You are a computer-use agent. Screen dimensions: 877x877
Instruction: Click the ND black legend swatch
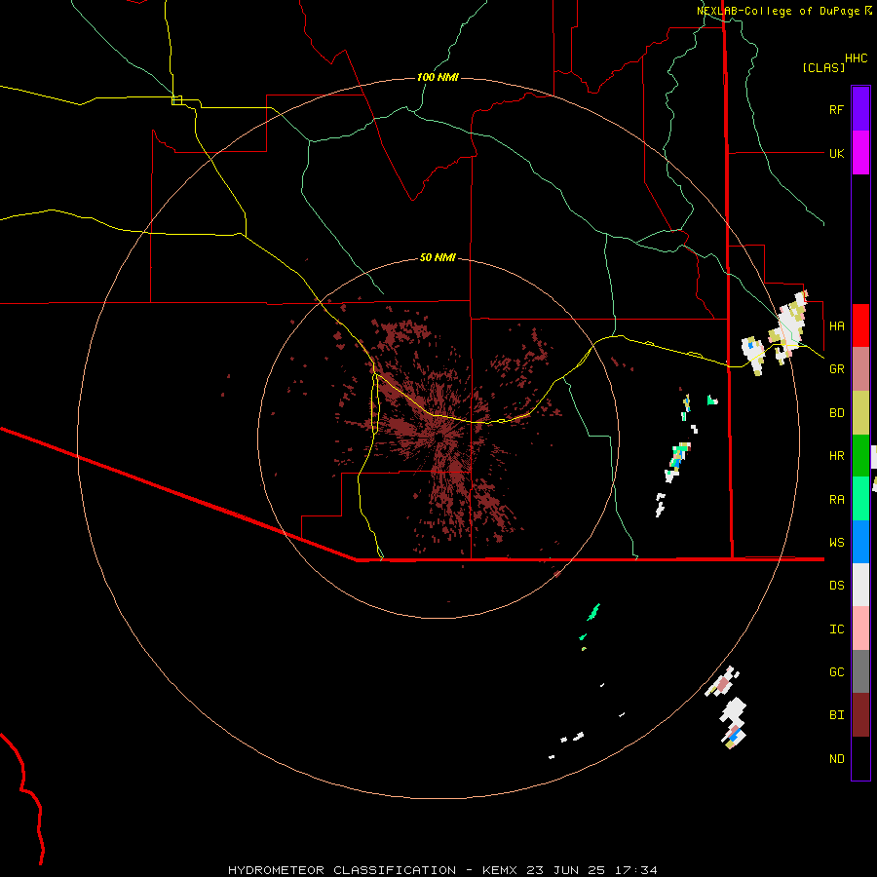[x=860, y=758]
